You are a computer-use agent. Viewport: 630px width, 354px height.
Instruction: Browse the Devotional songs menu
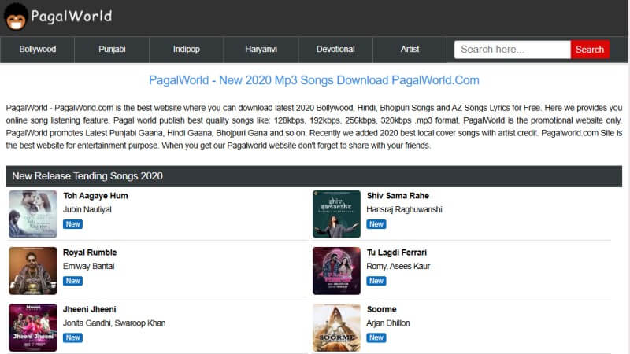pos(335,50)
